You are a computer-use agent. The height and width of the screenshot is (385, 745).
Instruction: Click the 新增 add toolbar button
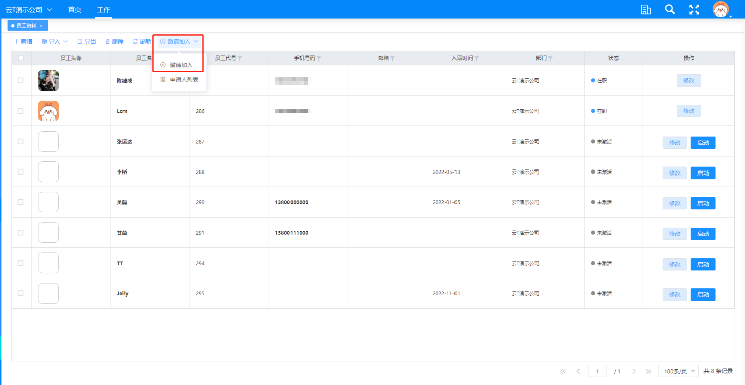(x=23, y=41)
